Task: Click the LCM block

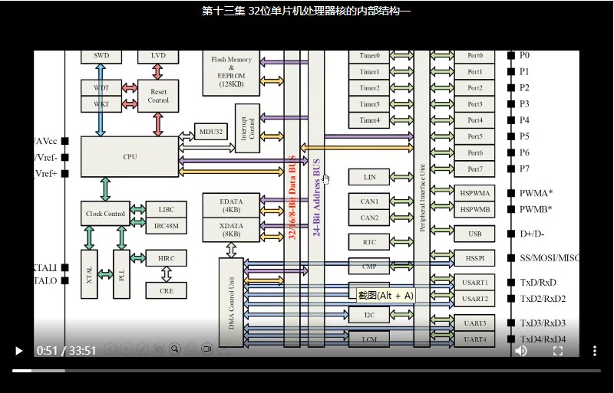Action: pyautogui.click(x=369, y=339)
